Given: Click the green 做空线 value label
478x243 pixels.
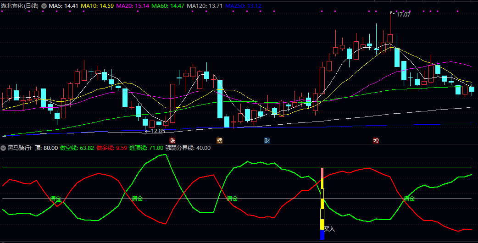Looking at the screenshot, I should [x=77, y=148].
